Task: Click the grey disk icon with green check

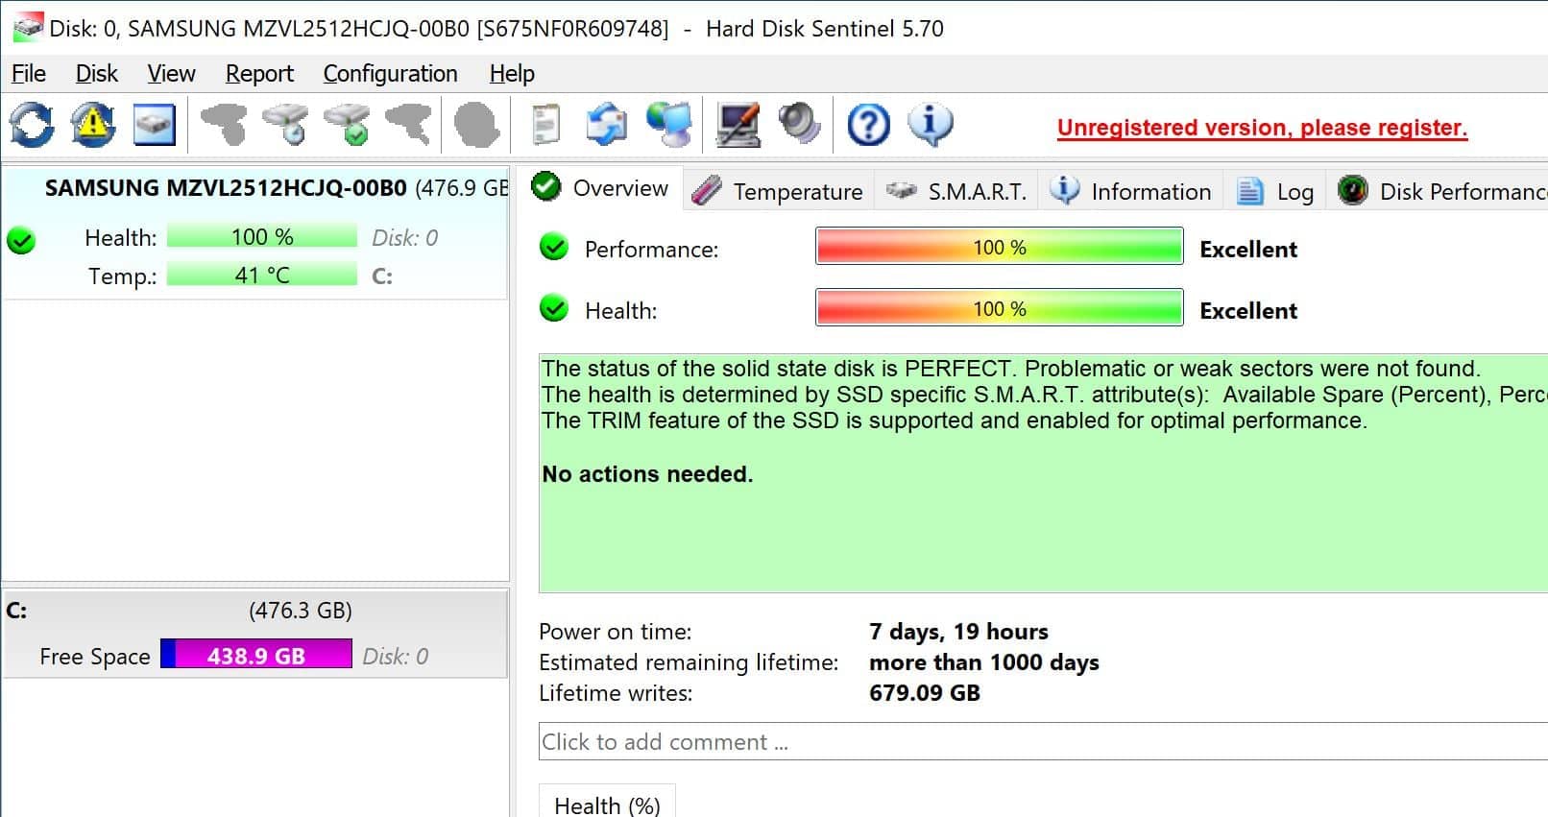Action: point(347,125)
